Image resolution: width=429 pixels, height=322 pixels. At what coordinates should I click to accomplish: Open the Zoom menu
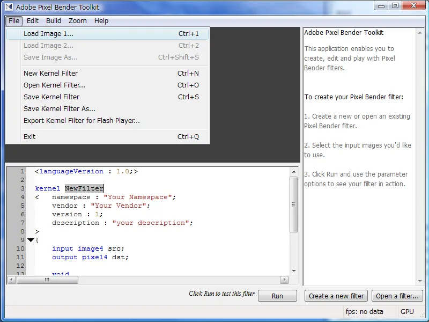click(77, 21)
